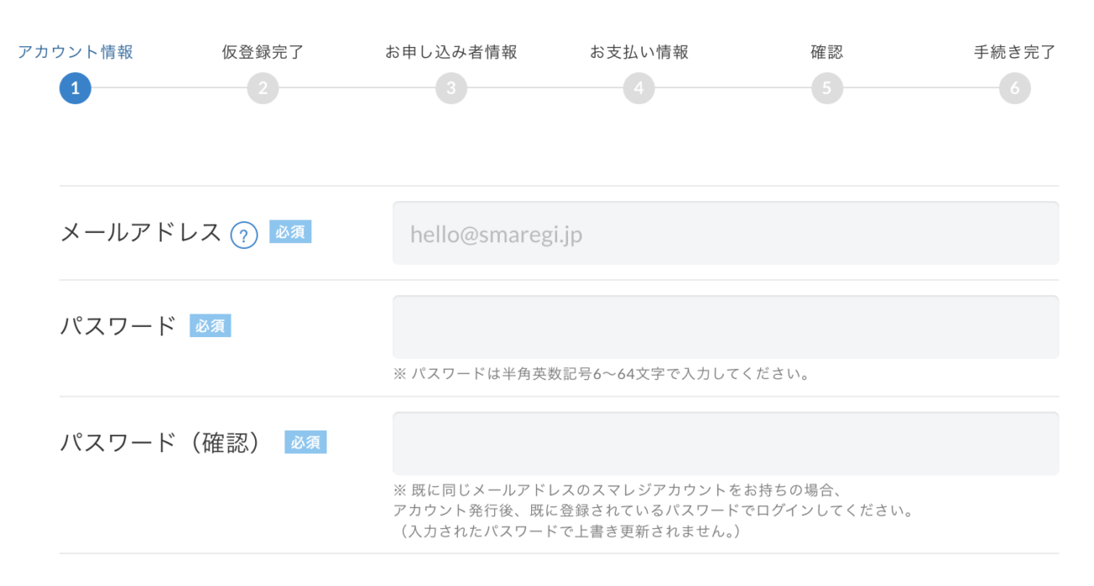Screen dimensions: 1094x586
Task: Focus the パスワード（確認） input field
Action: 725,443
